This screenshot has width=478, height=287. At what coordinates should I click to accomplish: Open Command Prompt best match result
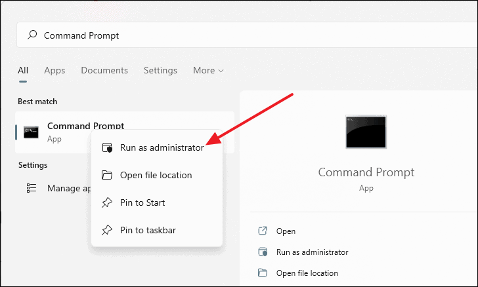pos(125,132)
